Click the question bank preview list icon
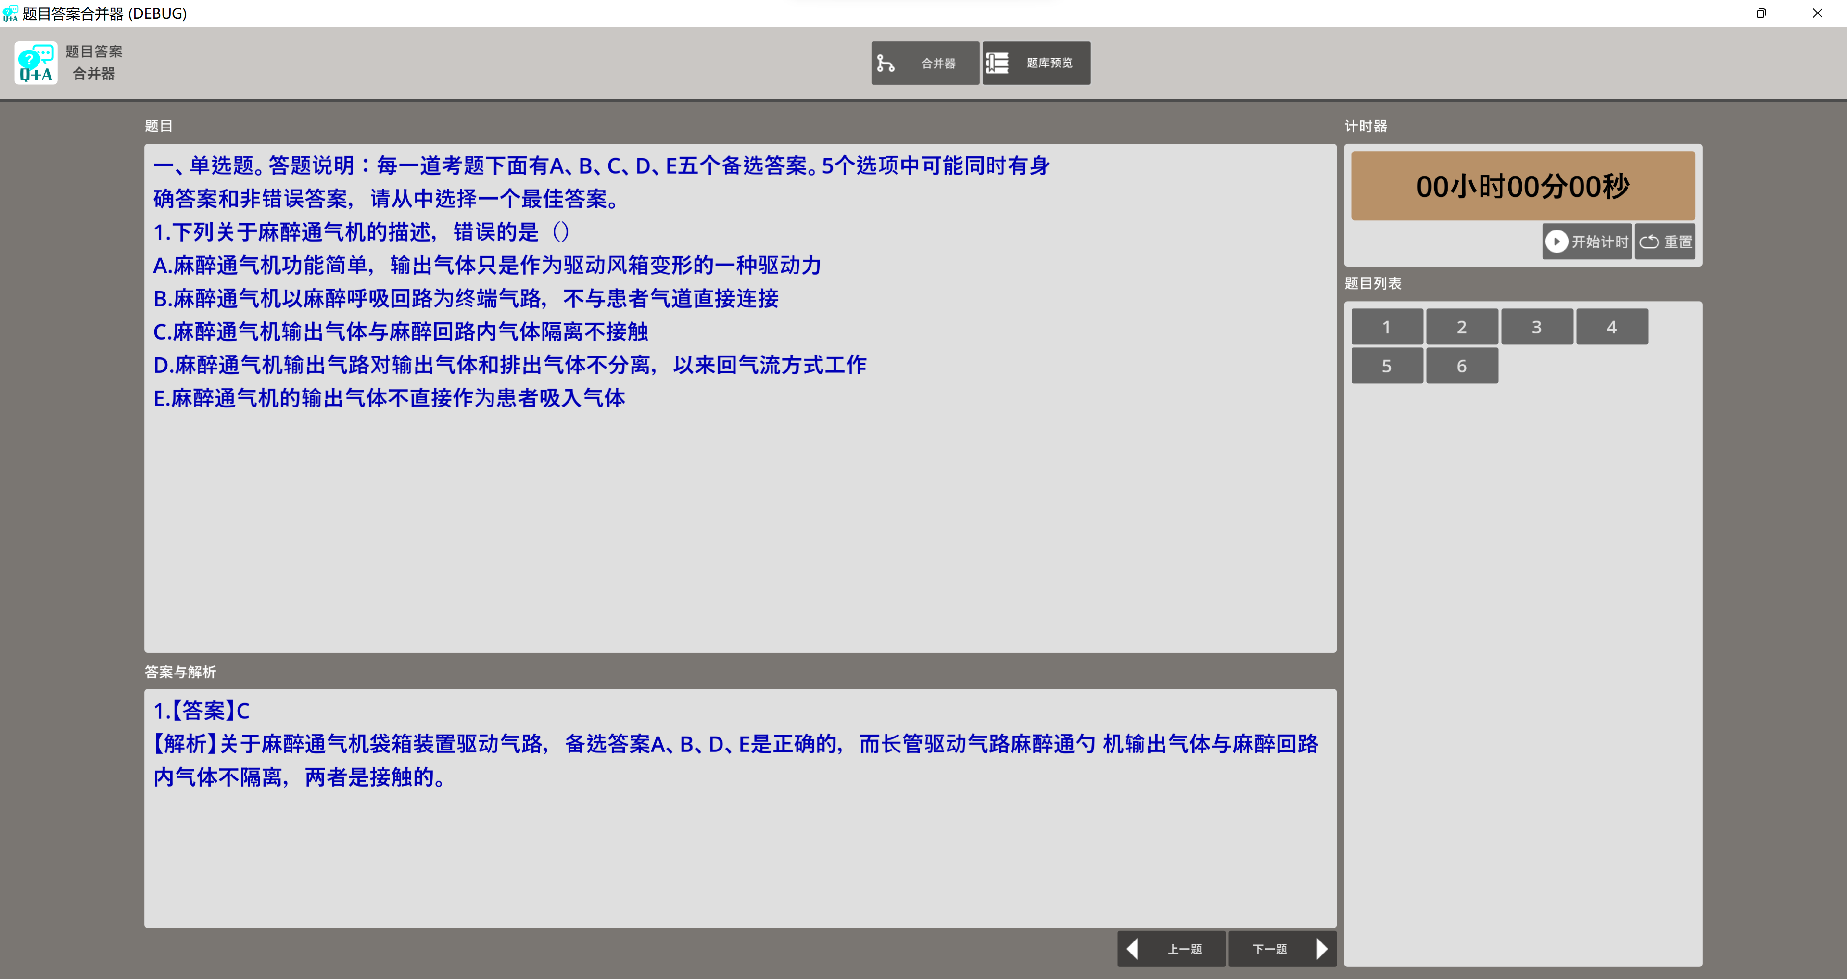Image resolution: width=1847 pixels, height=979 pixels. tap(997, 63)
